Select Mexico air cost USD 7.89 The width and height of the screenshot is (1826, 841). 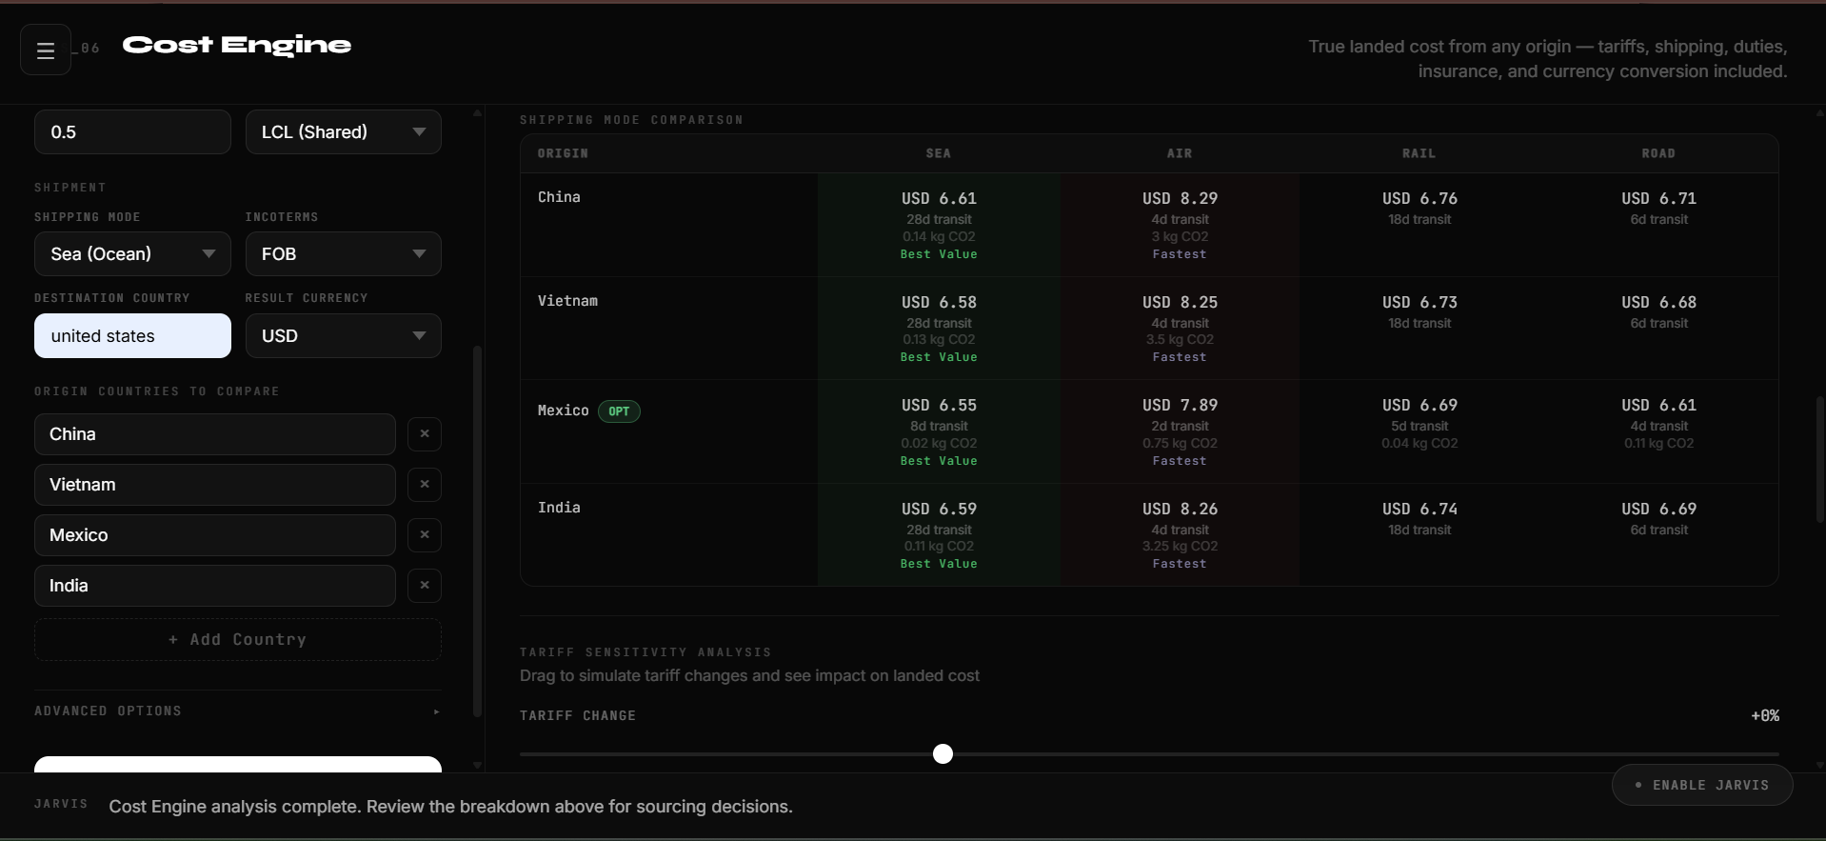click(1180, 406)
